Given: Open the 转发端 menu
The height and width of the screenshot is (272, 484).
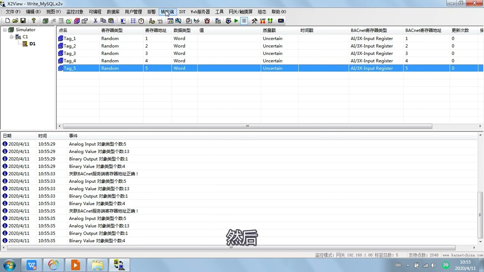Looking at the screenshot, I should coord(168,12).
